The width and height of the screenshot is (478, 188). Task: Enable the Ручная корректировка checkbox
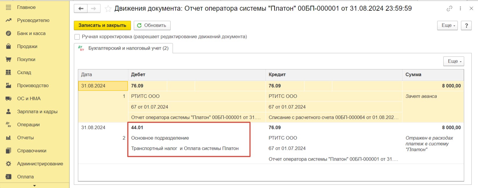[77, 37]
